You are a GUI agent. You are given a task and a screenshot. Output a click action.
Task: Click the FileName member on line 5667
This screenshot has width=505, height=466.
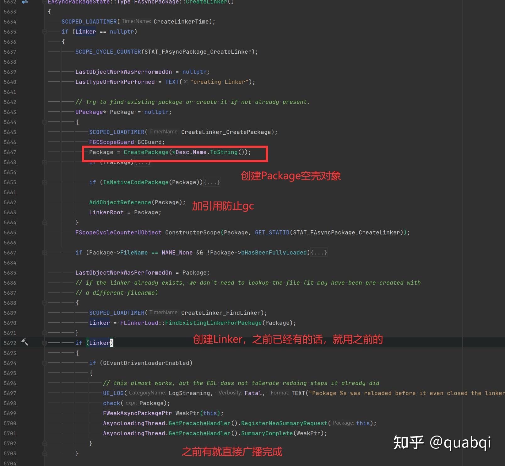pyautogui.click(x=134, y=253)
